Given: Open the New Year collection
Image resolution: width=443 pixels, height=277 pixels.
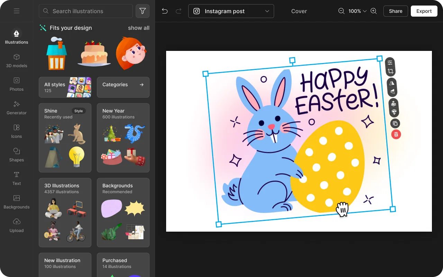Looking at the screenshot, I should pyautogui.click(x=123, y=138).
